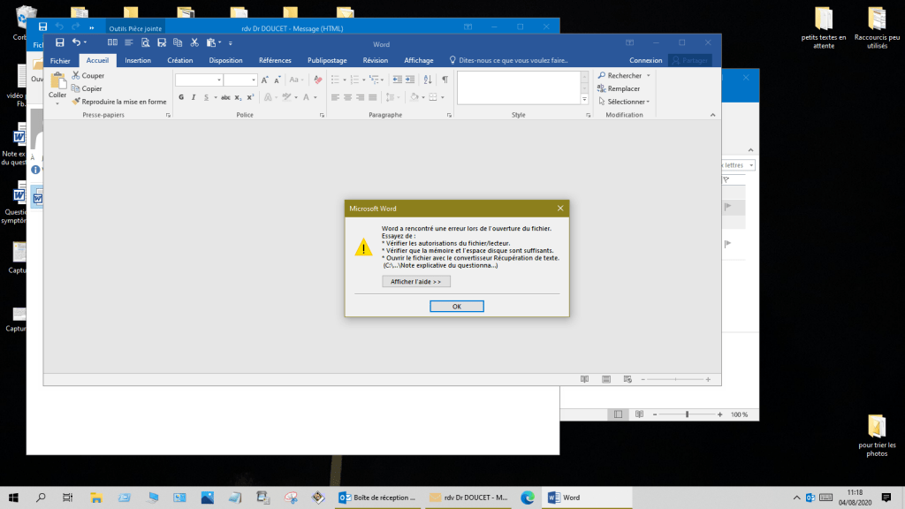Click OK in the error dialog
The height and width of the screenshot is (509, 905).
457,307
